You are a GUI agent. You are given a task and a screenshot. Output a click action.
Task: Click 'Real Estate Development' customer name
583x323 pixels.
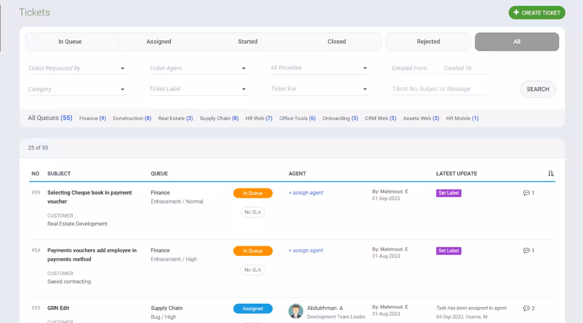(x=77, y=224)
